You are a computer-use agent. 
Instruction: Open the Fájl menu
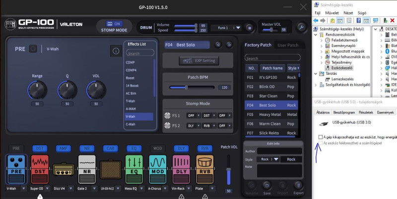coord(318,13)
